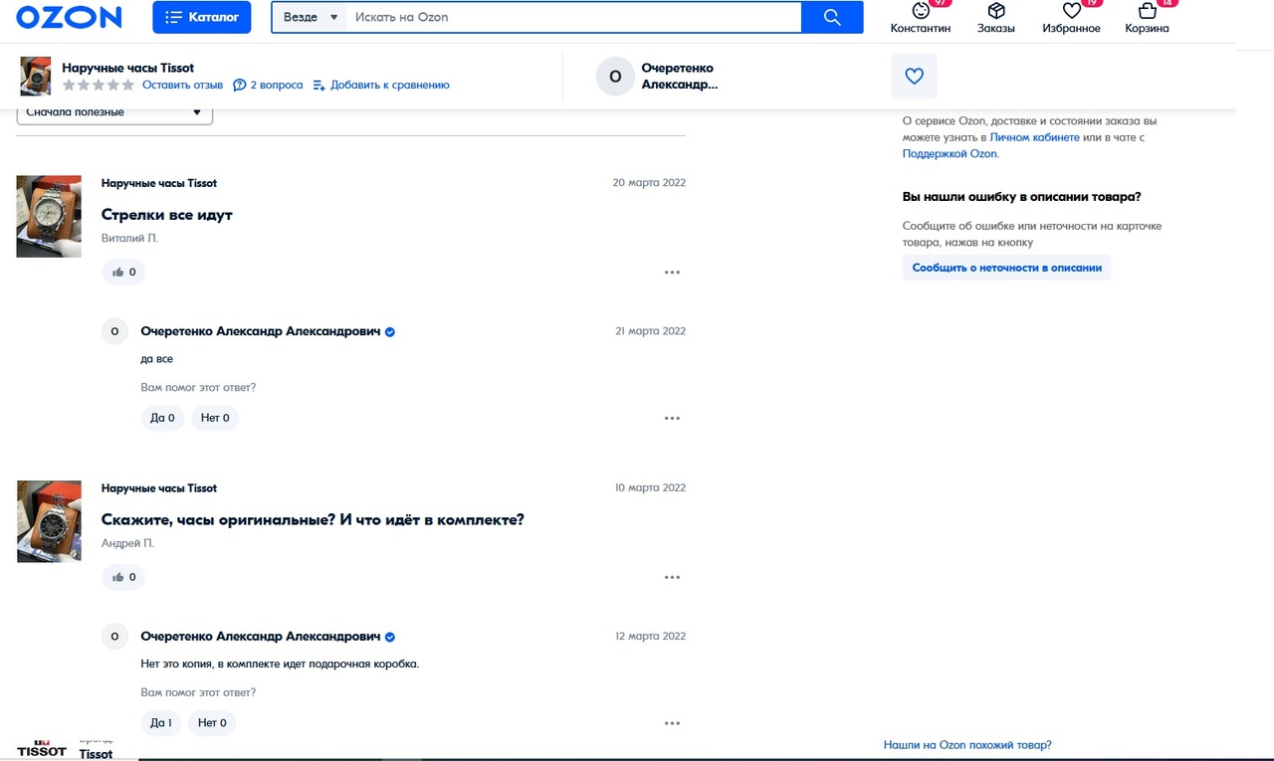This screenshot has height=761, width=1274.
Task: Click the OZON logo
Action: pyautogui.click(x=69, y=17)
